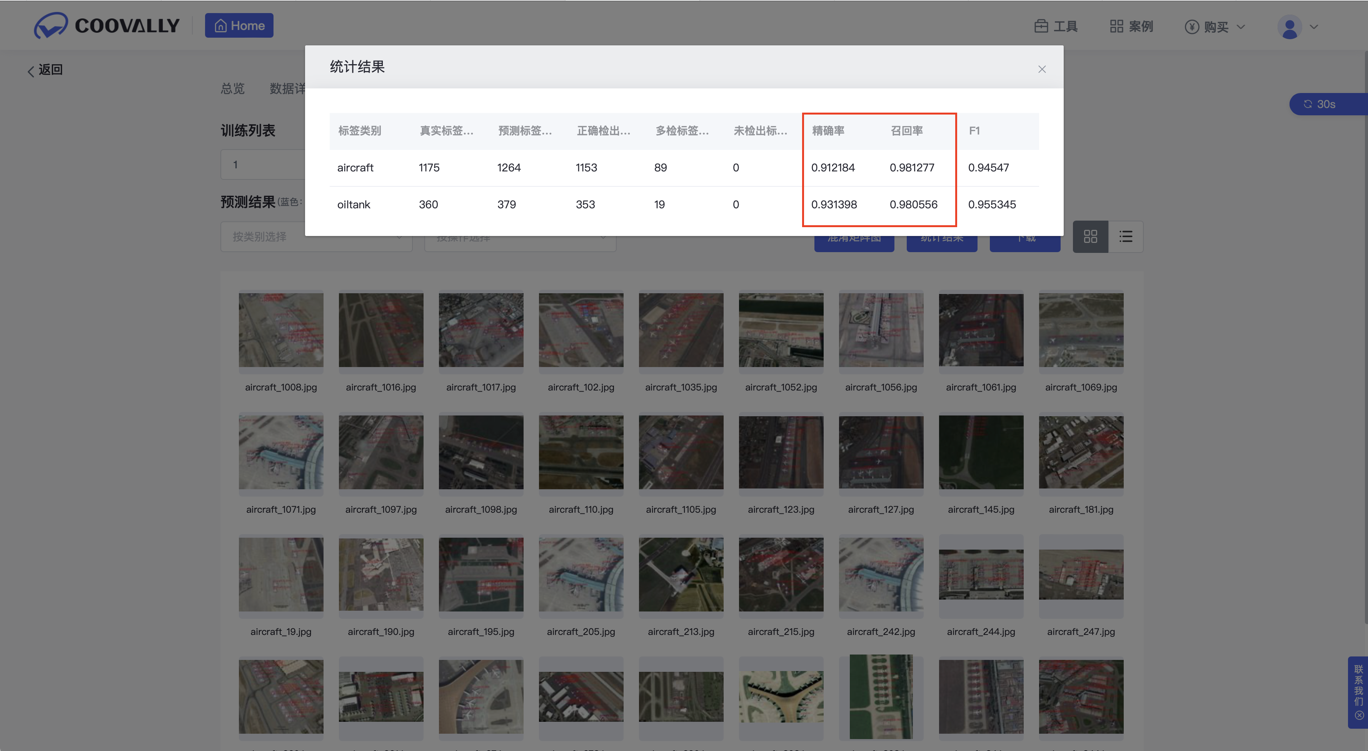The width and height of the screenshot is (1368, 751).
Task: Click the F1 column header
Action: point(974,131)
